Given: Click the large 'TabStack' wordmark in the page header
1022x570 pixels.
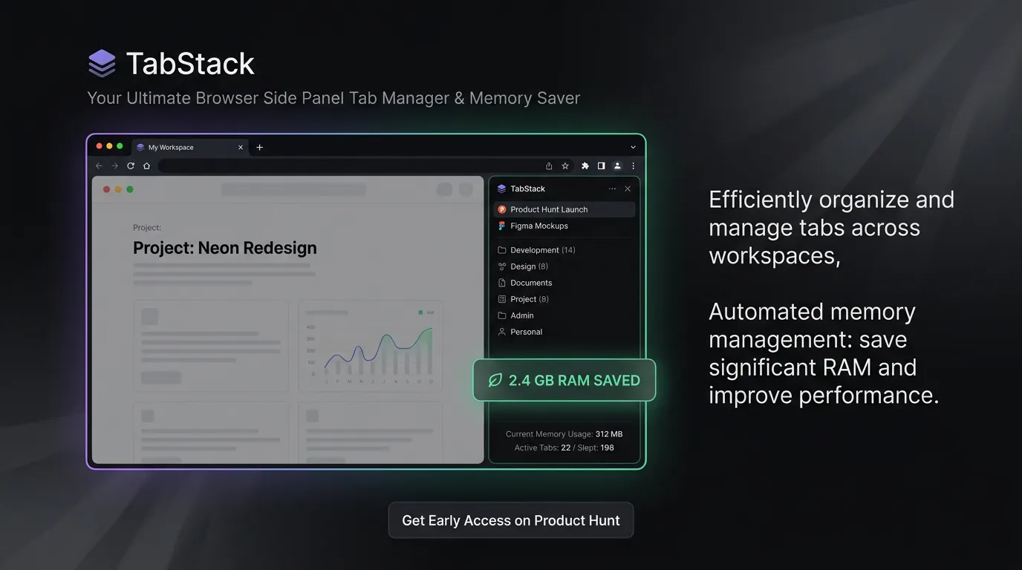Looking at the screenshot, I should tap(190, 63).
